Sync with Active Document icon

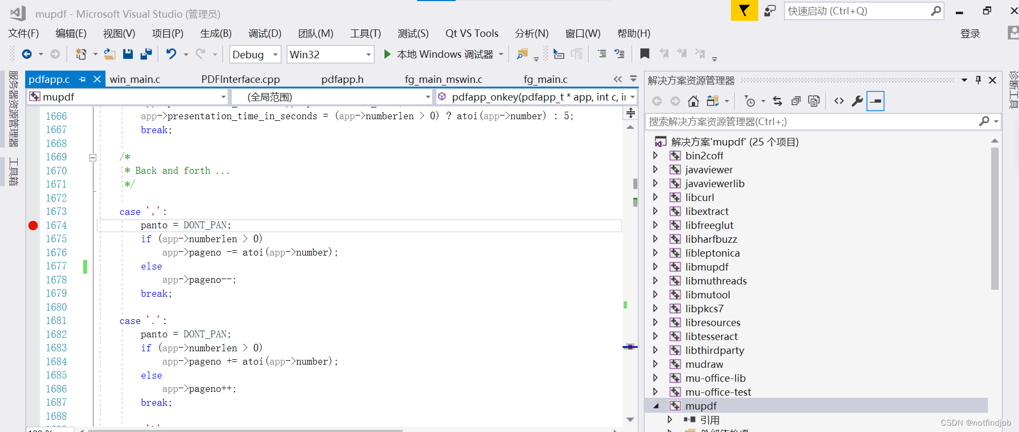click(778, 101)
